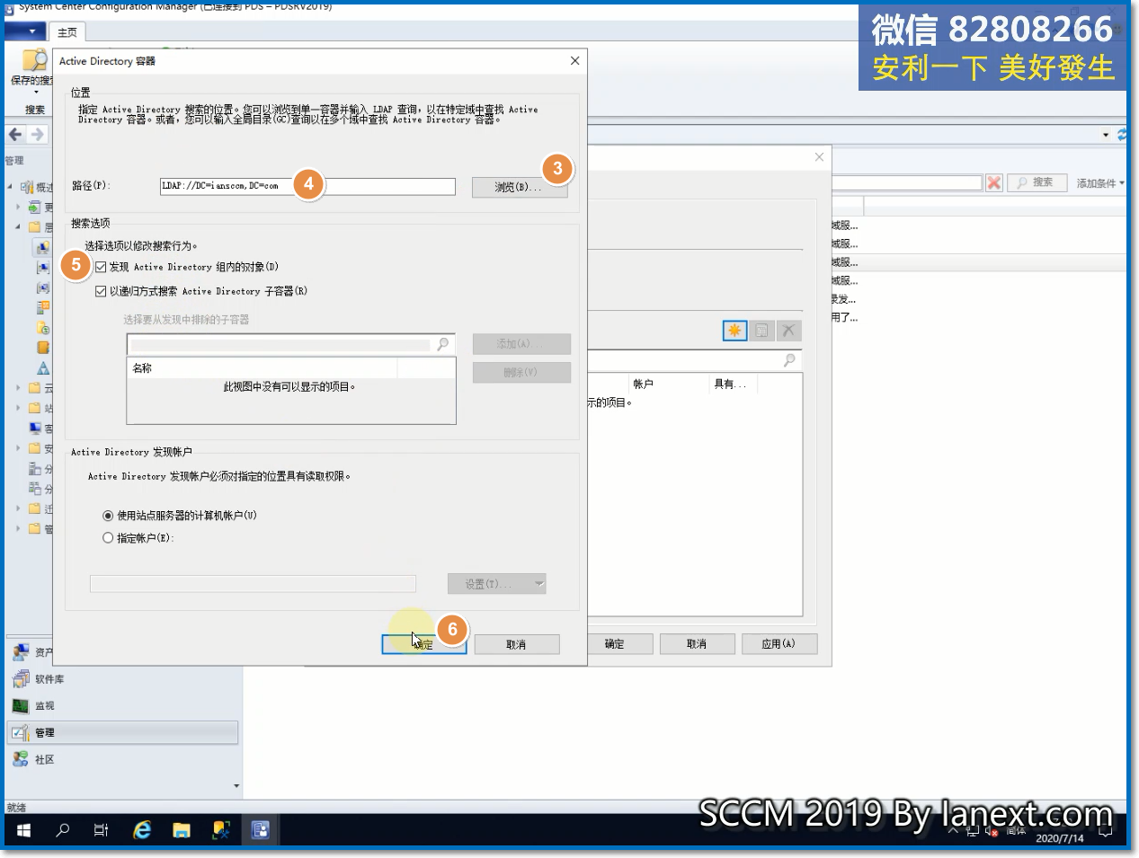This screenshot has width=1139, height=858.
Task: Open File Explorer from the taskbar
Action: 182,830
